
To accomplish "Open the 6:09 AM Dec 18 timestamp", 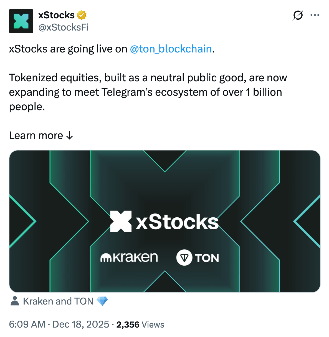I will click(x=59, y=324).
